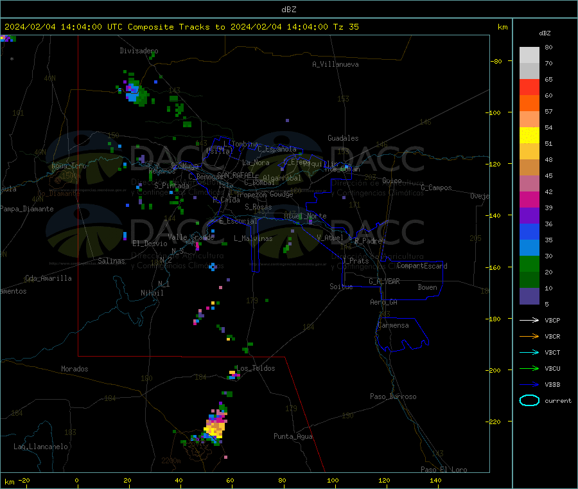Click the dBZ title at top center
The image size is (578, 489).
pyautogui.click(x=288, y=10)
